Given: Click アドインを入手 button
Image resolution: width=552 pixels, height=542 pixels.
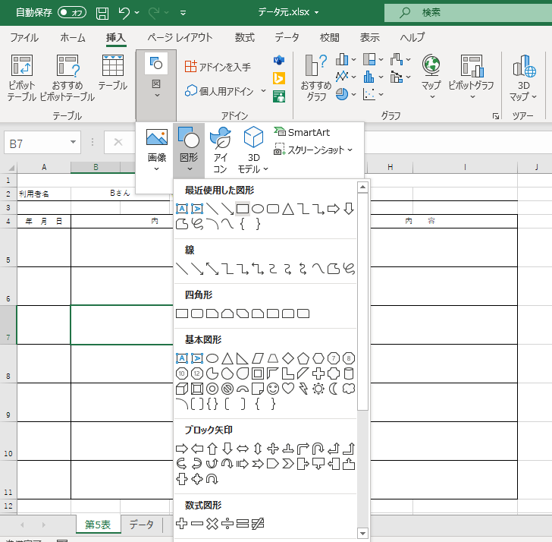Looking at the screenshot, I should pos(218,67).
